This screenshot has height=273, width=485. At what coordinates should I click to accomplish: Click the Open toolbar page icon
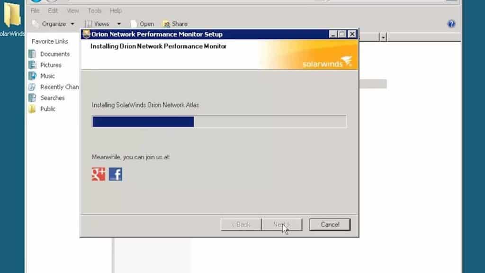coord(134,24)
